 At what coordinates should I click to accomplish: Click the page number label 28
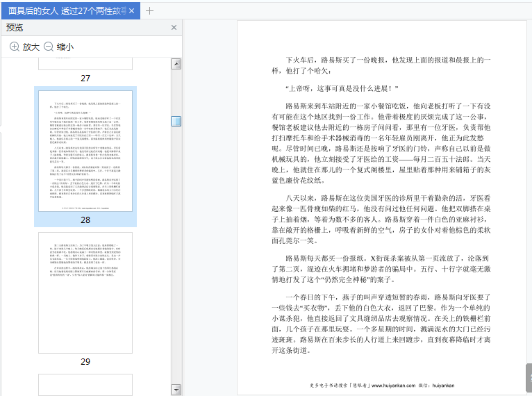[x=85, y=220]
